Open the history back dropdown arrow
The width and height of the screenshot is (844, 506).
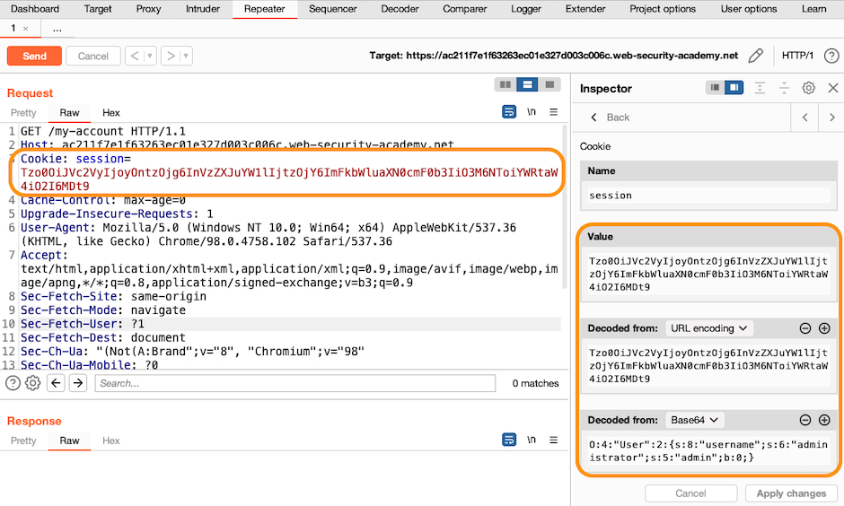click(x=150, y=56)
